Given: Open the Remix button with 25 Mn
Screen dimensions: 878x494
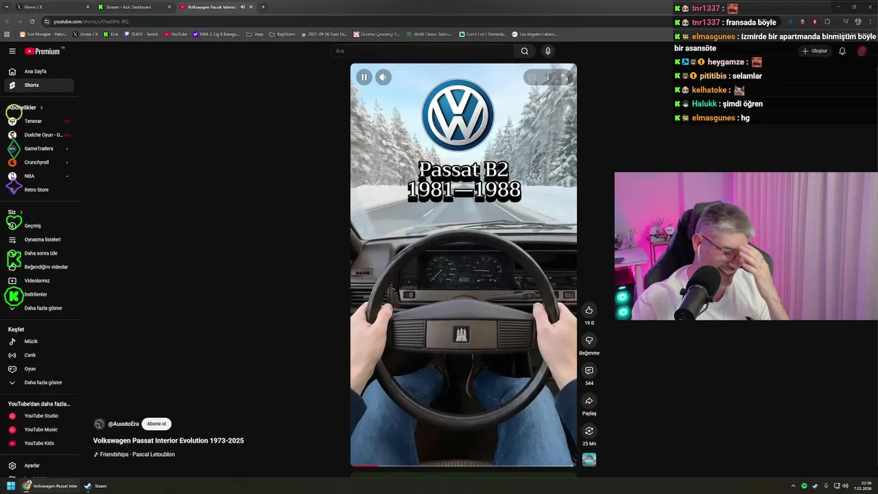Looking at the screenshot, I should pyautogui.click(x=589, y=431).
